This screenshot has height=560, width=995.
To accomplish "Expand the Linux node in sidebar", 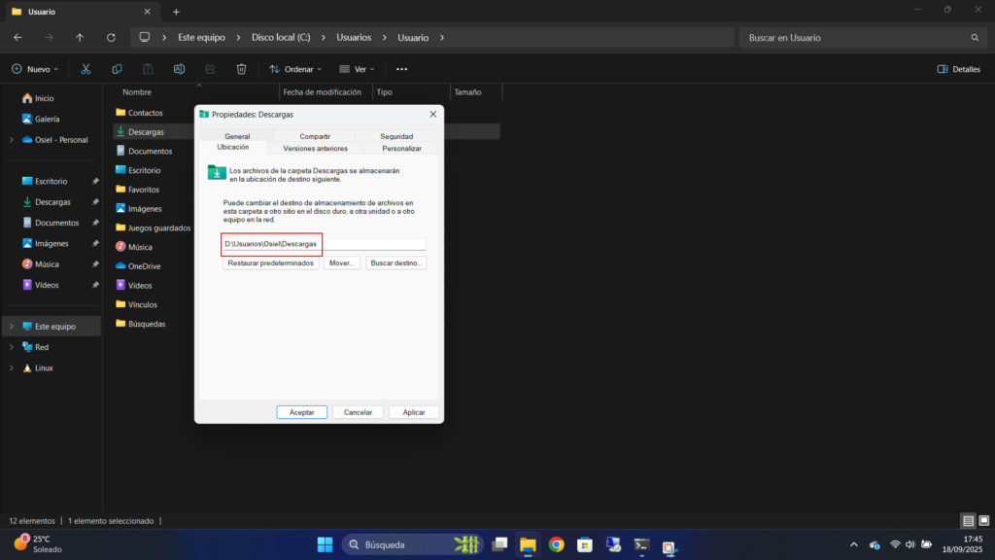I will point(11,368).
